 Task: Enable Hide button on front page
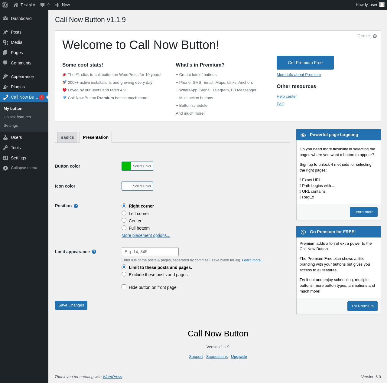(x=124, y=287)
